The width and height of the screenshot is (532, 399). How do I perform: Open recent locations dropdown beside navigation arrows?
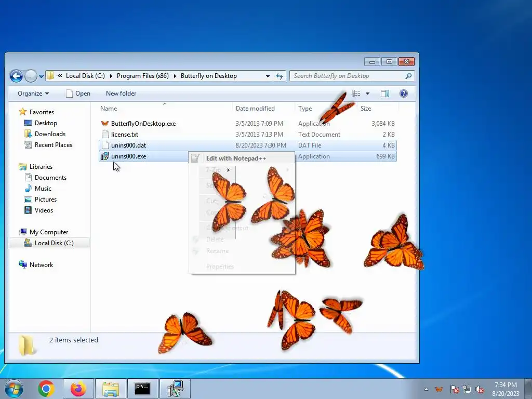pos(41,76)
